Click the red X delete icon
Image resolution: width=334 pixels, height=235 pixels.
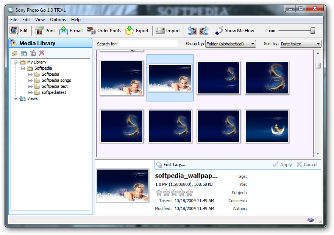pos(42,53)
